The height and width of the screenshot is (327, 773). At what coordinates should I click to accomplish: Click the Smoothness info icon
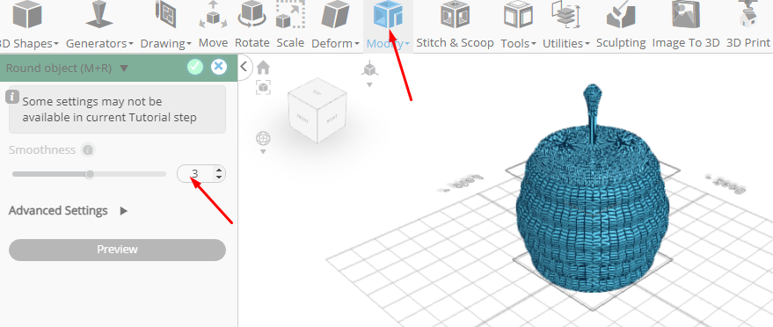88,149
